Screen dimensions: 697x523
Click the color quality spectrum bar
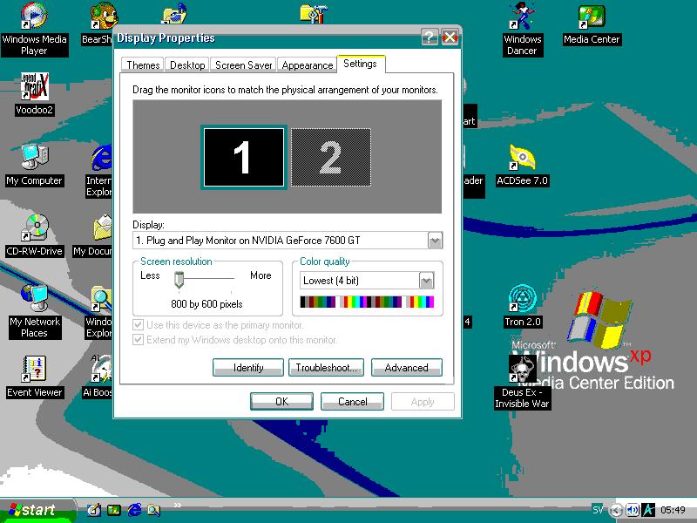point(367,302)
